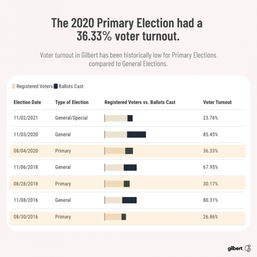The width and height of the screenshot is (257, 257).
Task: Click the Registered Voters legend swatch
Action: [14, 86]
